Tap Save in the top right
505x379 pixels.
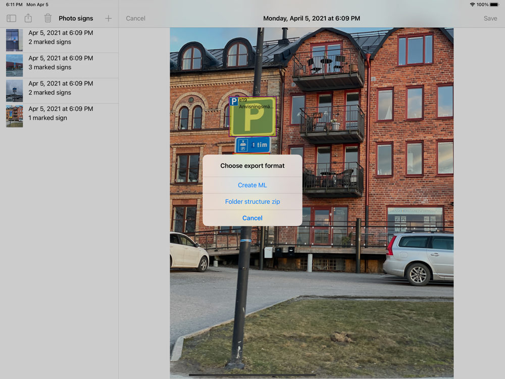(x=490, y=18)
